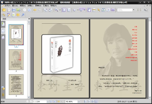Select the attach file paperclip tool
The width and height of the screenshot is (152, 104).
pyautogui.click(x=4, y=15)
